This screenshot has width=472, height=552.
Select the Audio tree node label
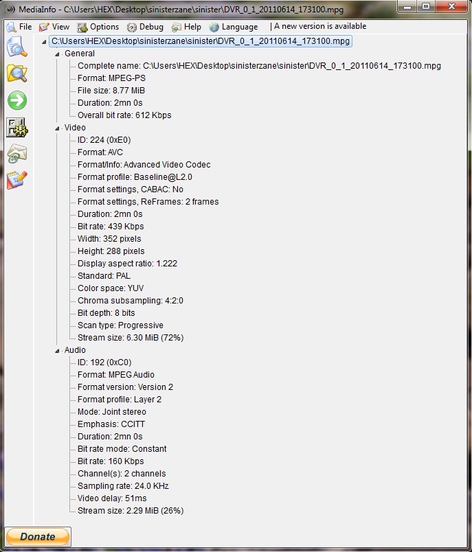click(x=75, y=350)
